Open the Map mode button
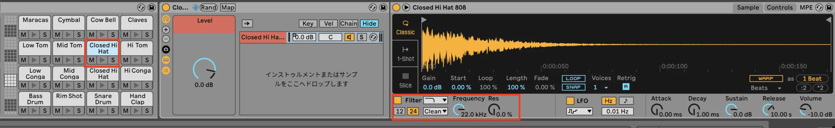The image size is (835, 128). pos(228,7)
